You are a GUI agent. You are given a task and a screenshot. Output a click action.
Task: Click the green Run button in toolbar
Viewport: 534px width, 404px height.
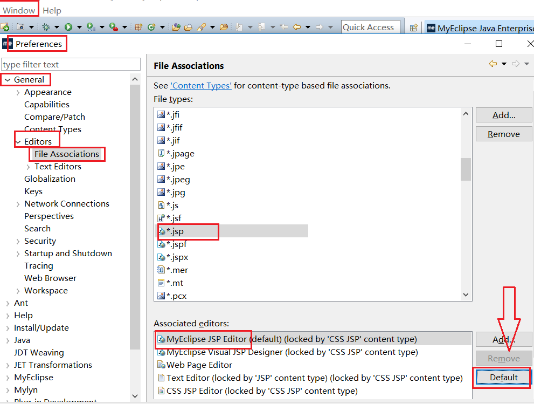pyautogui.click(x=68, y=27)
